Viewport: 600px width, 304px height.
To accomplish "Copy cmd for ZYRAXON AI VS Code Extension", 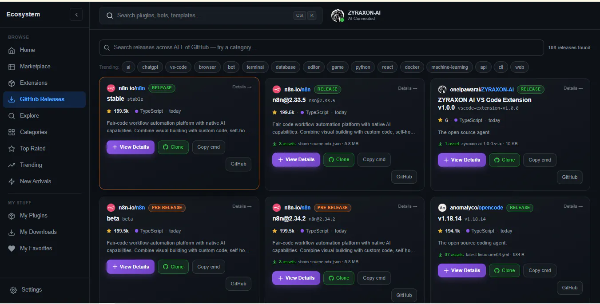I will click(x=540, y=160).
